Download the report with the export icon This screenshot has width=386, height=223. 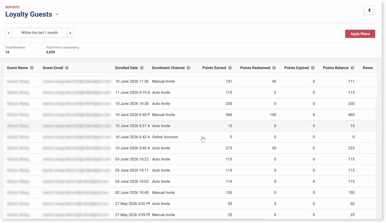[x=369, y=10]
